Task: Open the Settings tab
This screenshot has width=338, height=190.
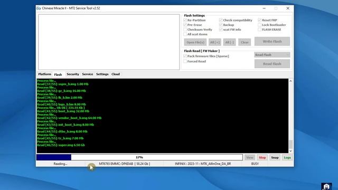Action: pyautogui.click(x=102, y=74)
